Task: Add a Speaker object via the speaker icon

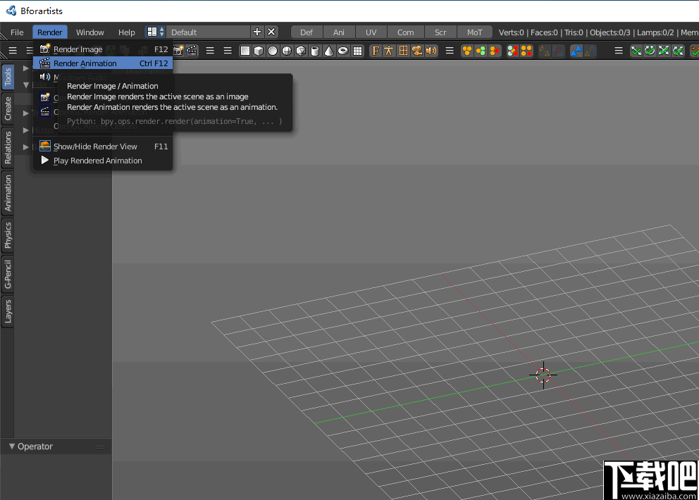Action: pyautogui.click(x=432, y=51)
